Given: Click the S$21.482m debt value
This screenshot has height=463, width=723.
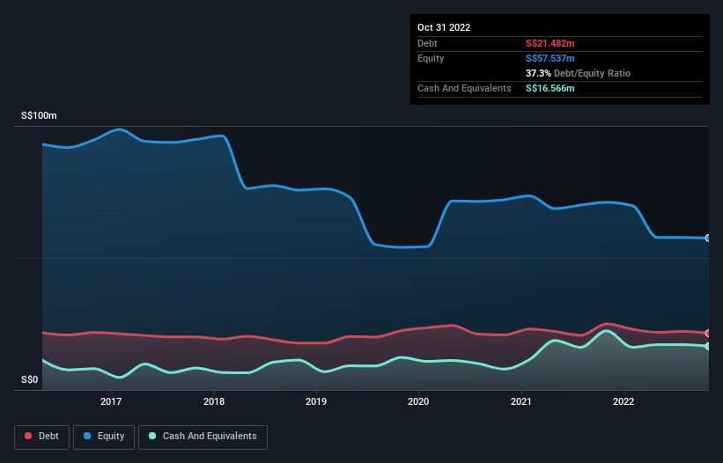Looking at the screenshot, I should (550, 43).
